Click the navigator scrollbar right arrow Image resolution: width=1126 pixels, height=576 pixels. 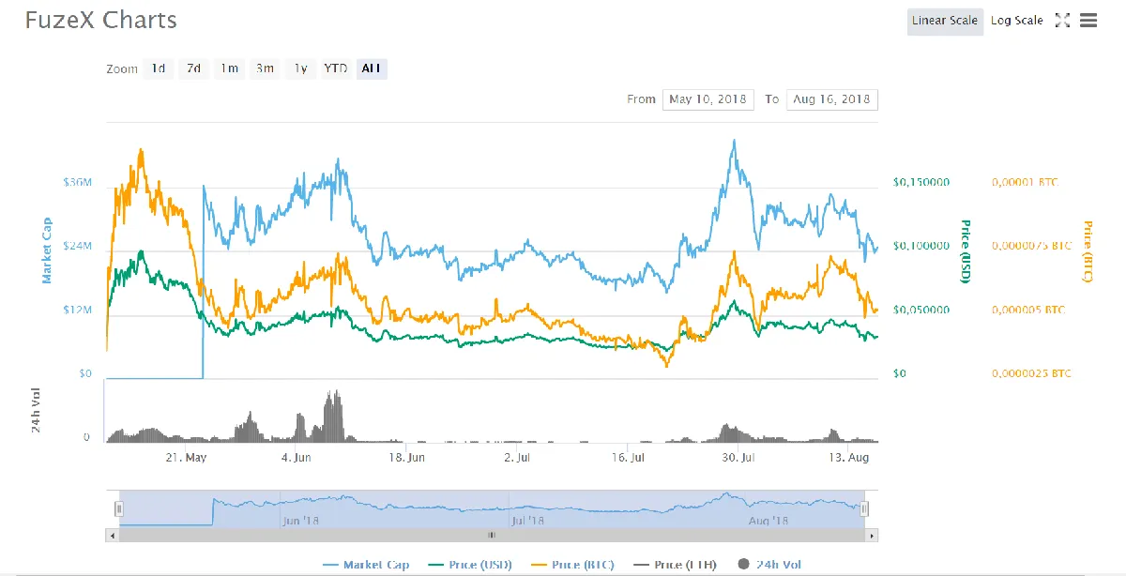(x=872, y=535)
